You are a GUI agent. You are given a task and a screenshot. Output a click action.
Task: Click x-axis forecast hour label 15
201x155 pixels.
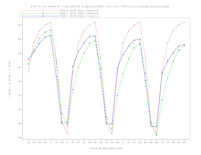click(56, 142)
